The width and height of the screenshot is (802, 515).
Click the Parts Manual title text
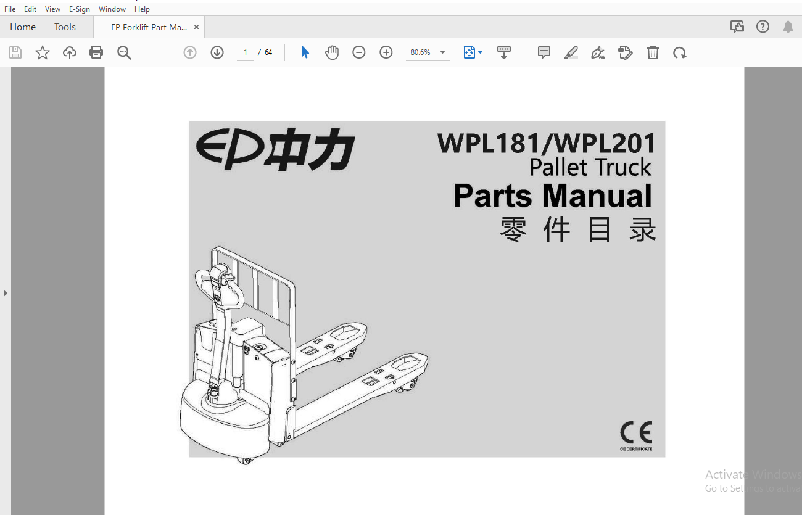click(x=553, y=196)
